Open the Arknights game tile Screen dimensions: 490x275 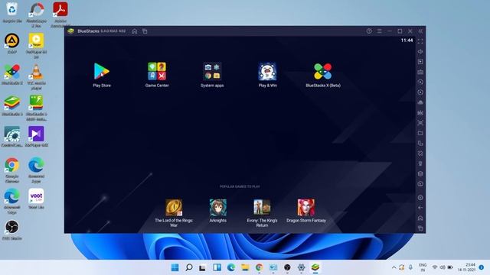pos(217,211)
